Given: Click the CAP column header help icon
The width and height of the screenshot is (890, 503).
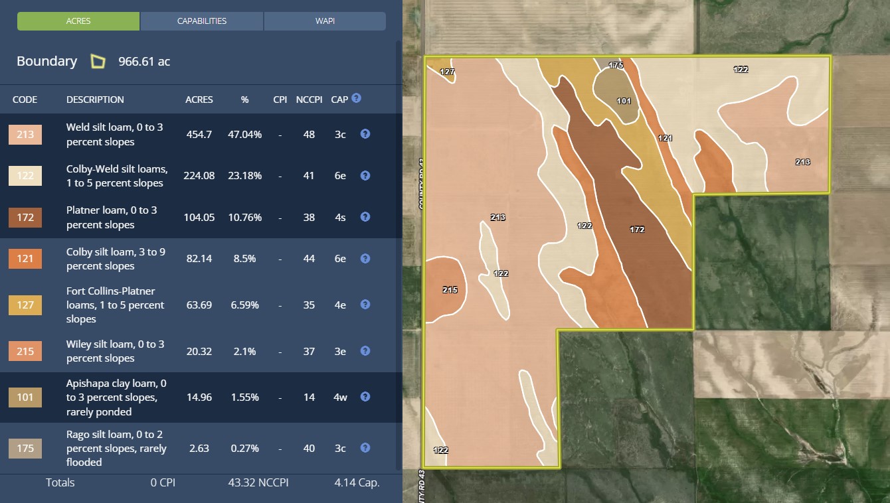Looking at the screenshot, I should pyautogui.click(x=357, y=98).
